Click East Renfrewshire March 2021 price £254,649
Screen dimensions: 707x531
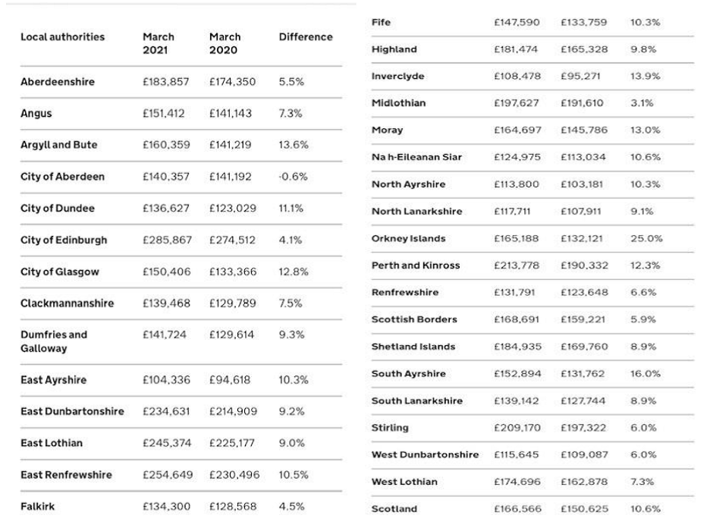pyautogui.click(x=168, y=475)
